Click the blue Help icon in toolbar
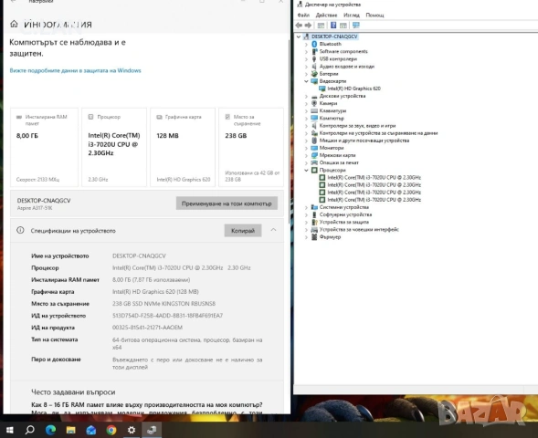The image size is (538, 438). pos(333,26)
